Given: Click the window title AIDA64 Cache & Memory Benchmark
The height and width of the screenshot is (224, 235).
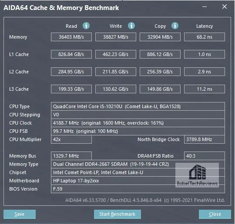Looking at the screenshot, I should [x=61, y=8].
